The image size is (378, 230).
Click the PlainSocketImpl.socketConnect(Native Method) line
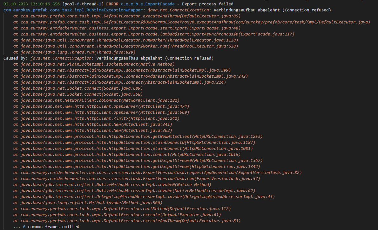pos(94,64)
